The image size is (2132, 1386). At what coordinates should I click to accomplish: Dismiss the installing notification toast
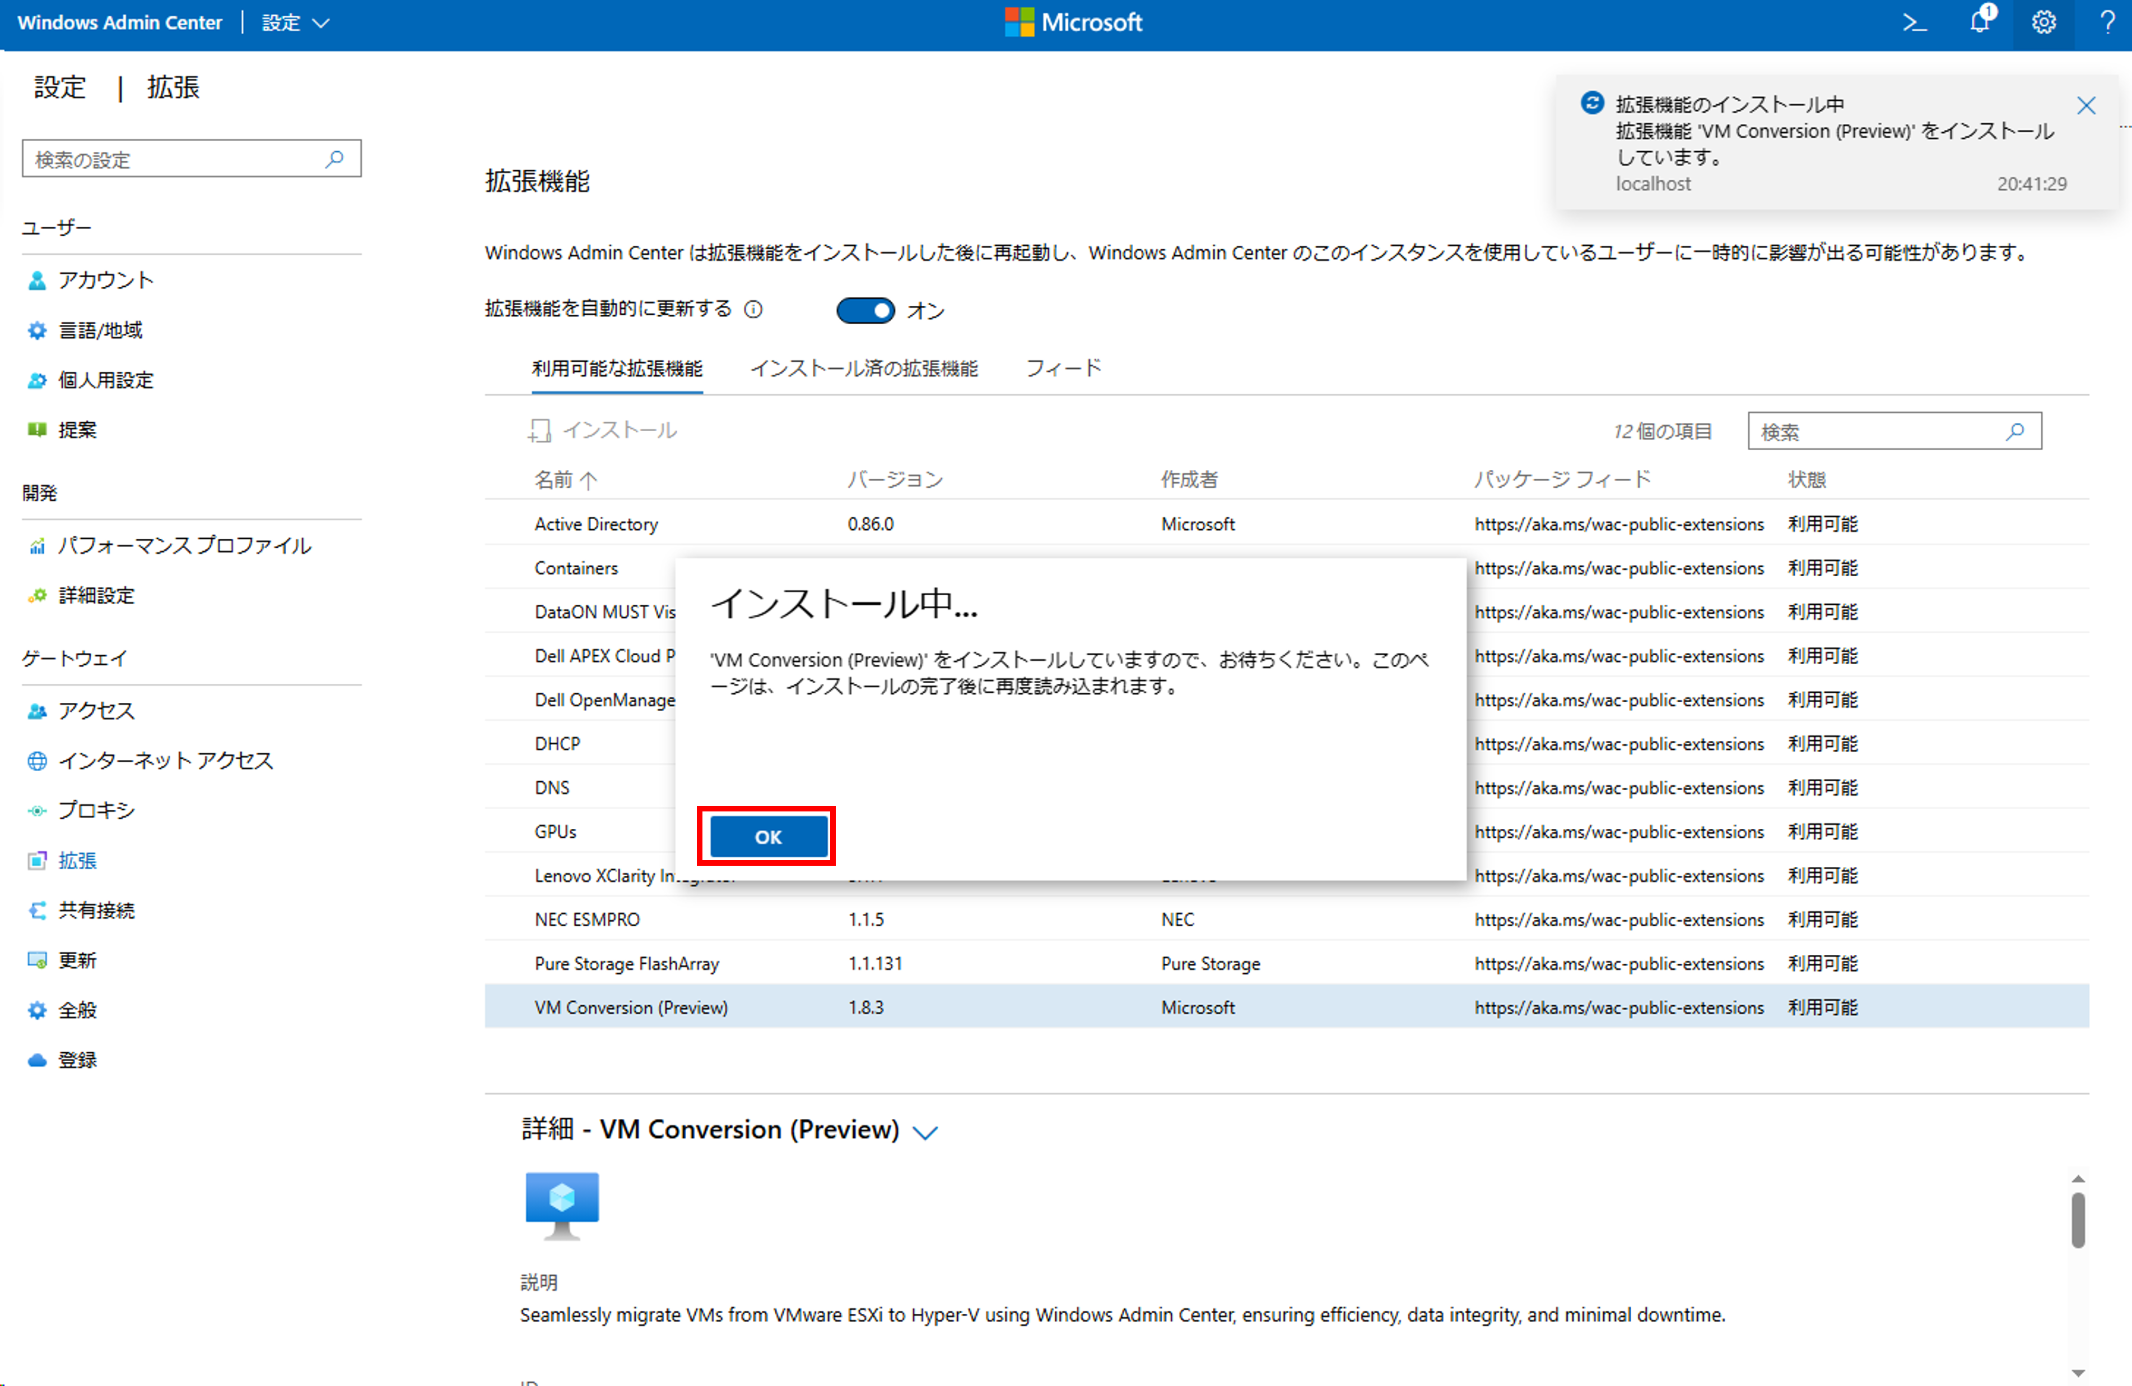click(x=2086, y=106)
